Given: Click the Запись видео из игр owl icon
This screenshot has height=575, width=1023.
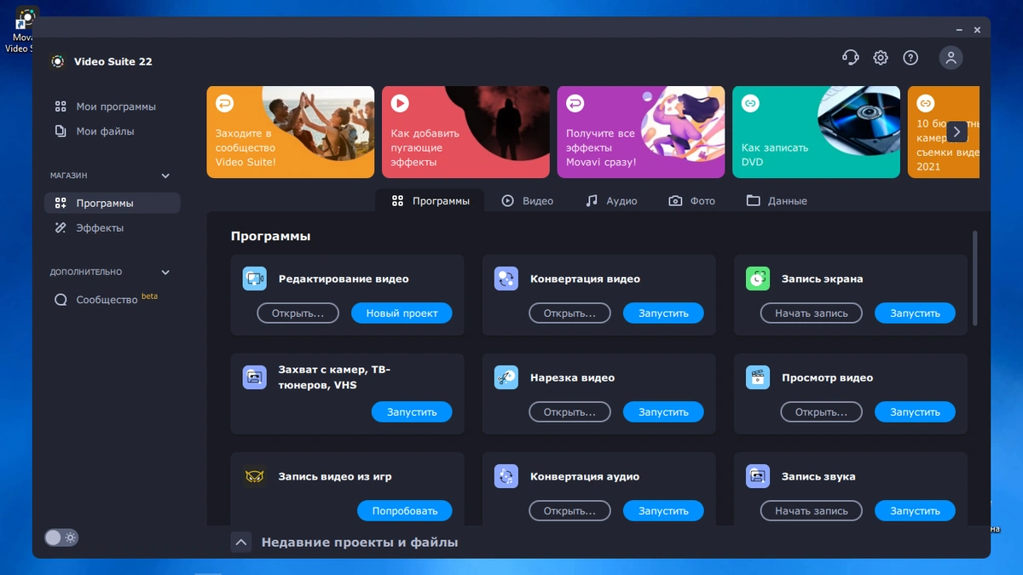Looking at the screenshot, I should 254,476.
